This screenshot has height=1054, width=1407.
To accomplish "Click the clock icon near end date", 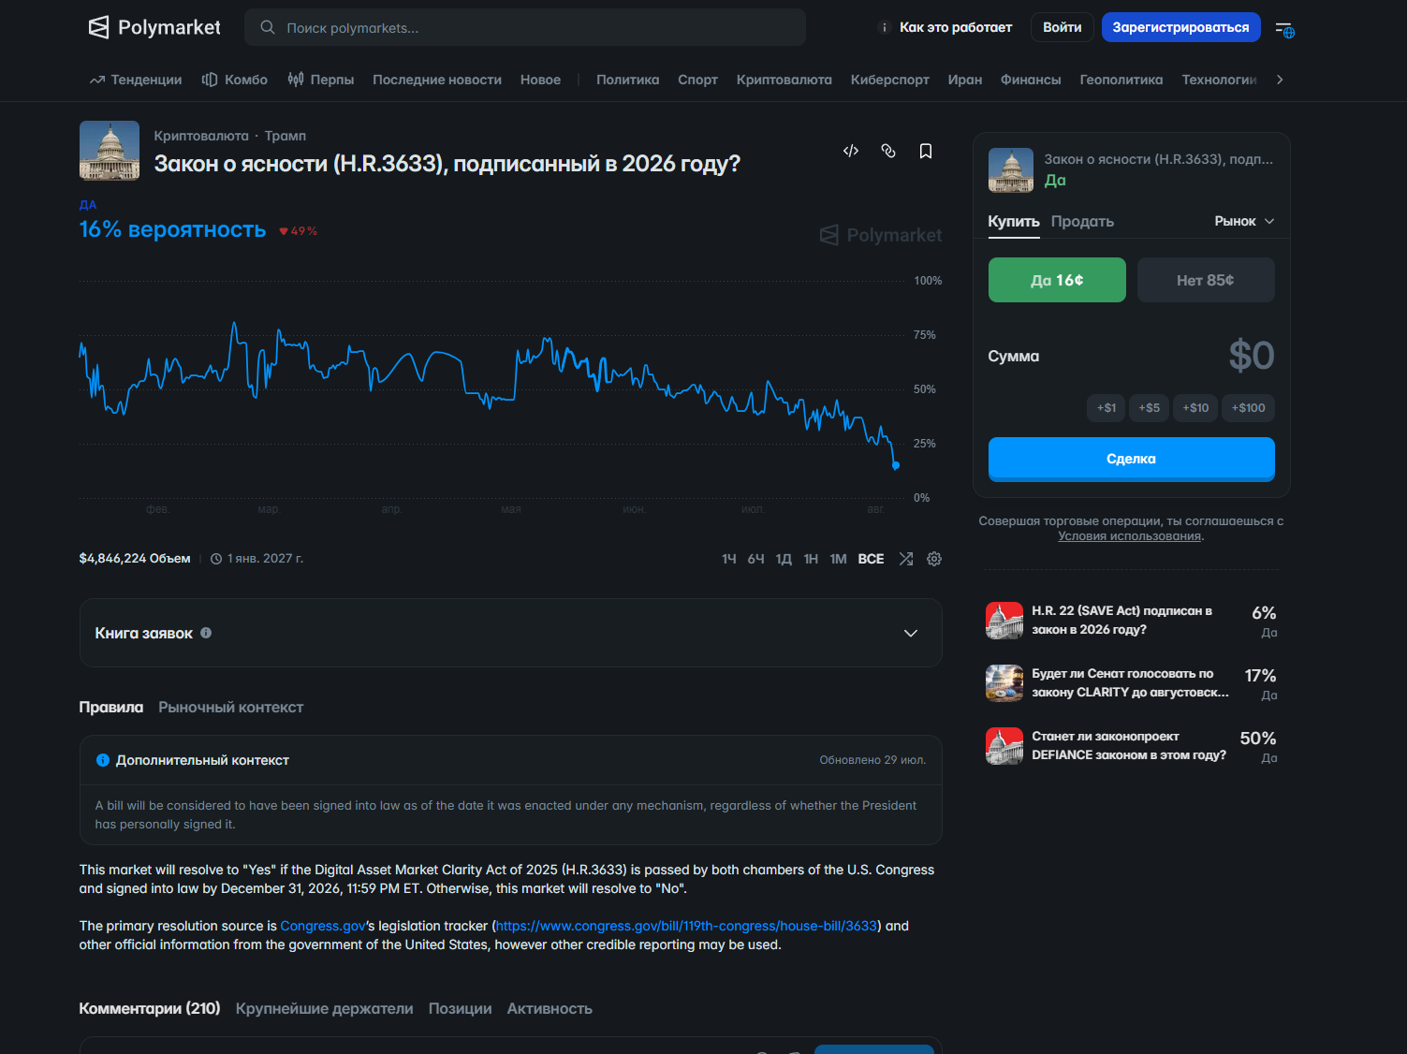I will pos(216,559).
